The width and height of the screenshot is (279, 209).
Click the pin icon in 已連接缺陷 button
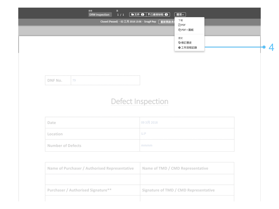tap(149, 15)
